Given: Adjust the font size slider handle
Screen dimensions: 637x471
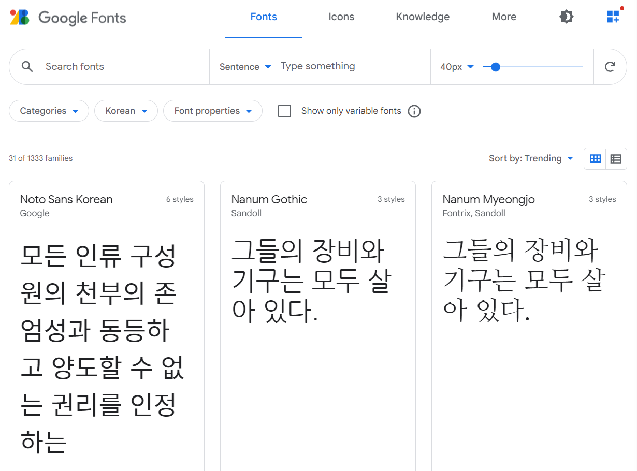Looking at the screenshot, I should pyautogui.click(x=496, y=67).
